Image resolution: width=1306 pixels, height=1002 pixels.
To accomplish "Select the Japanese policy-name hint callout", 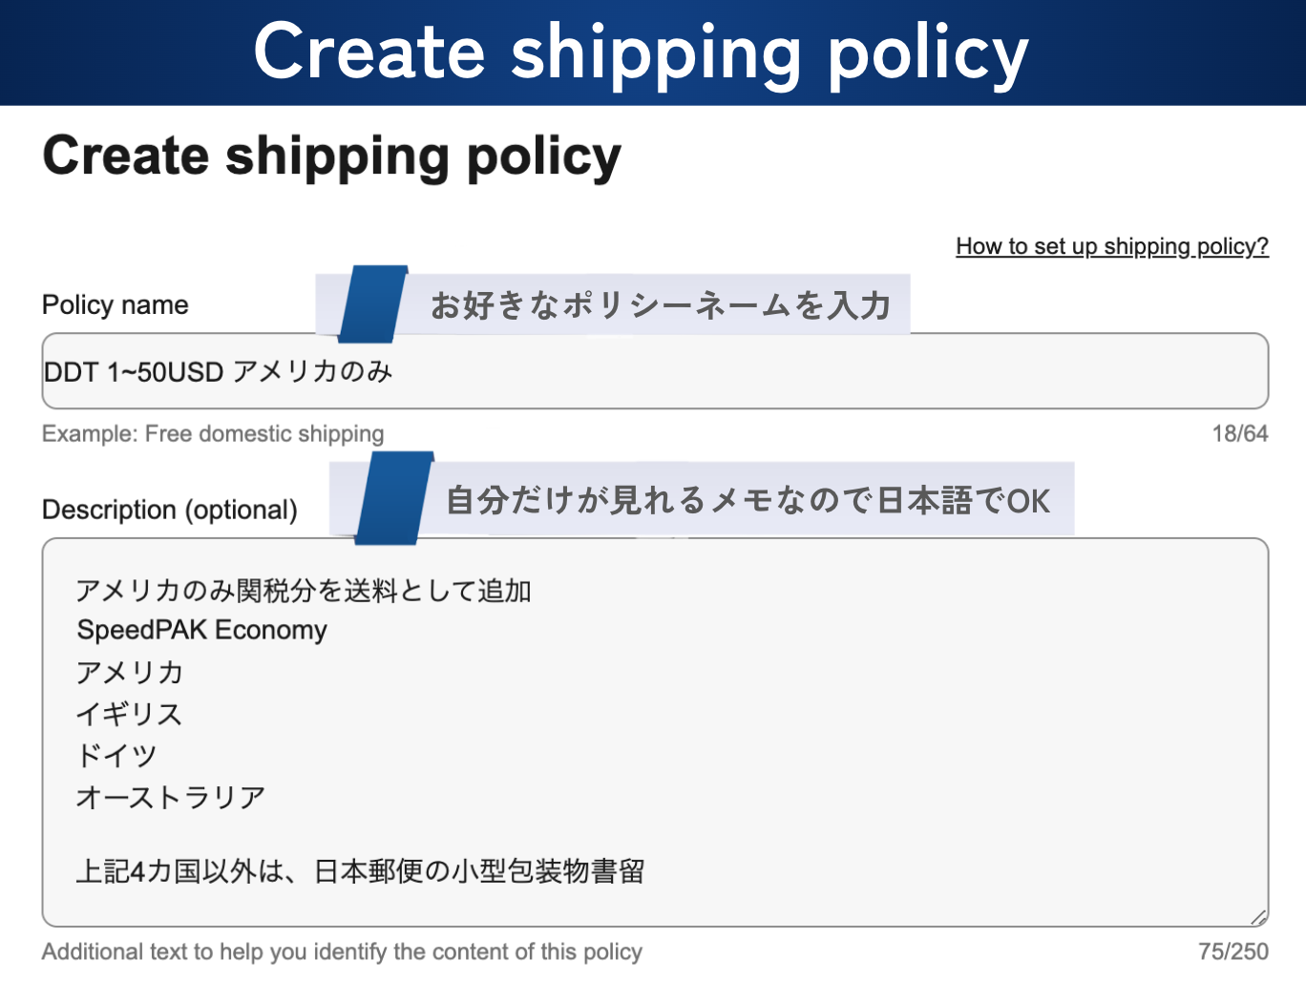I will 660,305.
